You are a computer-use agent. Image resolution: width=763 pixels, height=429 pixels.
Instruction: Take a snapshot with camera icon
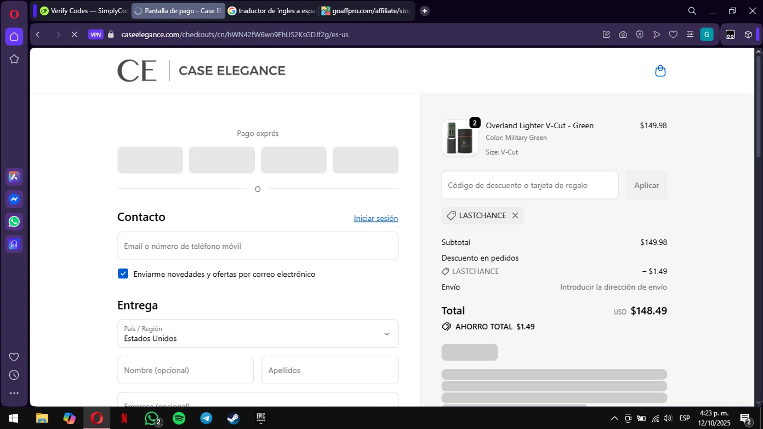(623, 35)
